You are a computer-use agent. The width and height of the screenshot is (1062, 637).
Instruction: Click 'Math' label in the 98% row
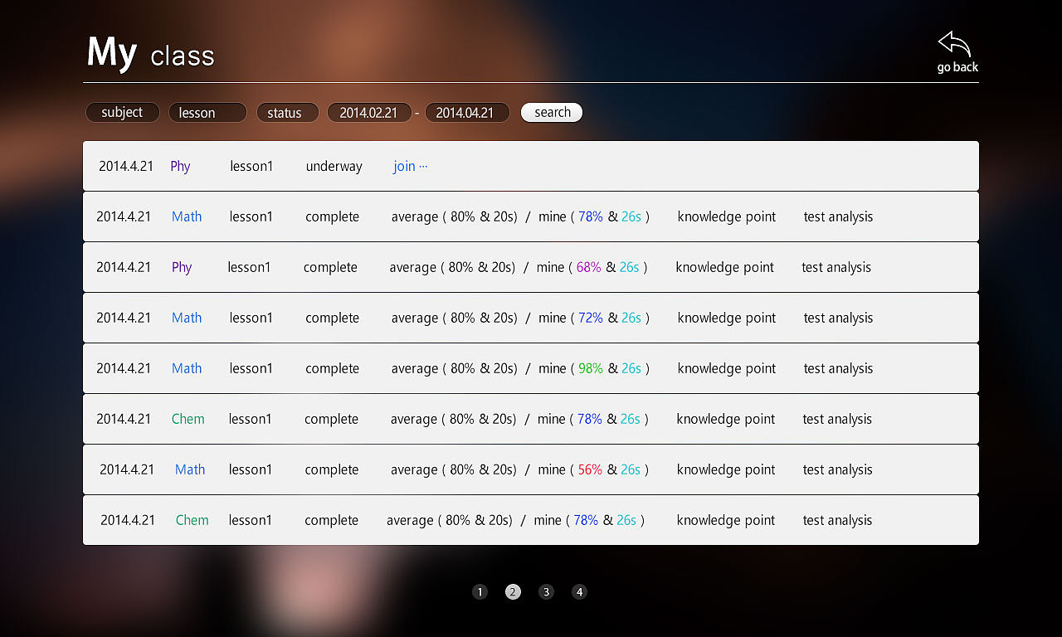point(187,368)
